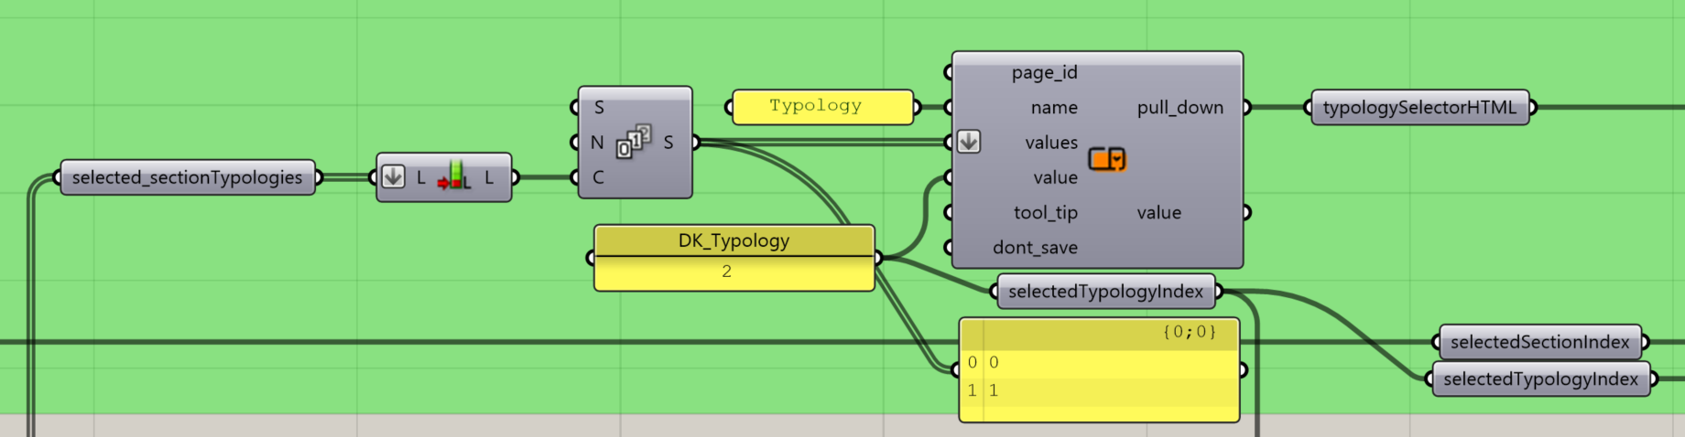Click the name input label
Viewport: 1685px width, 437px height.
1054,107
